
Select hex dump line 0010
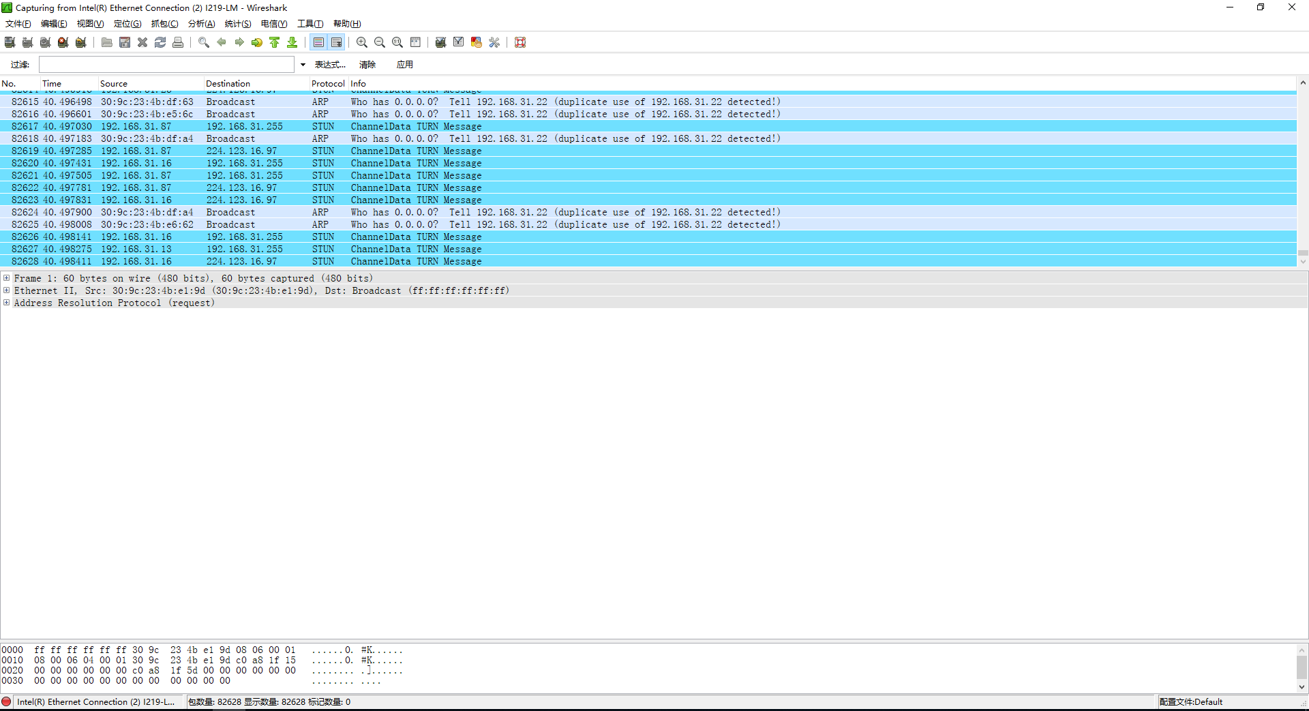[202, 660]
